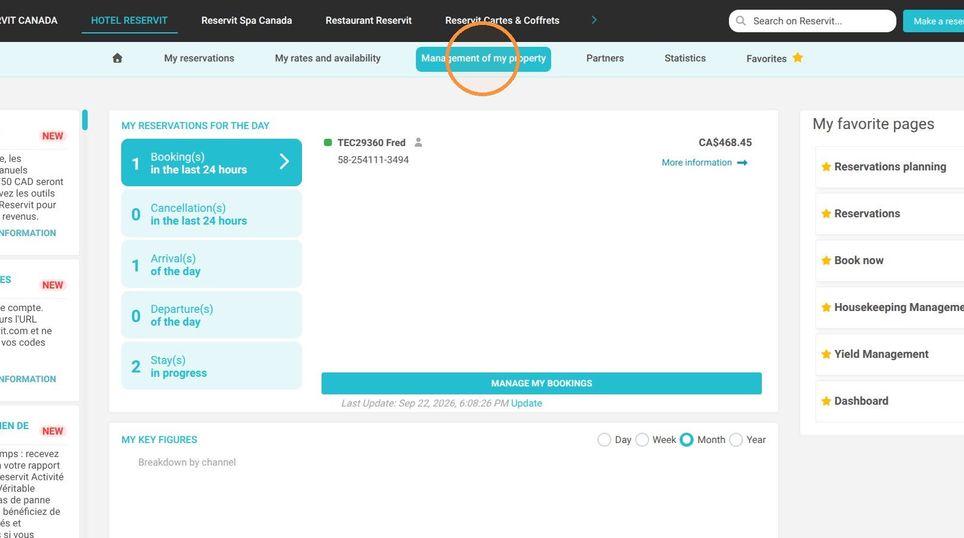Select Departure(s) of the day card
Screen dimensions: 964x538
pyautogui.click(x=211, y=315)
